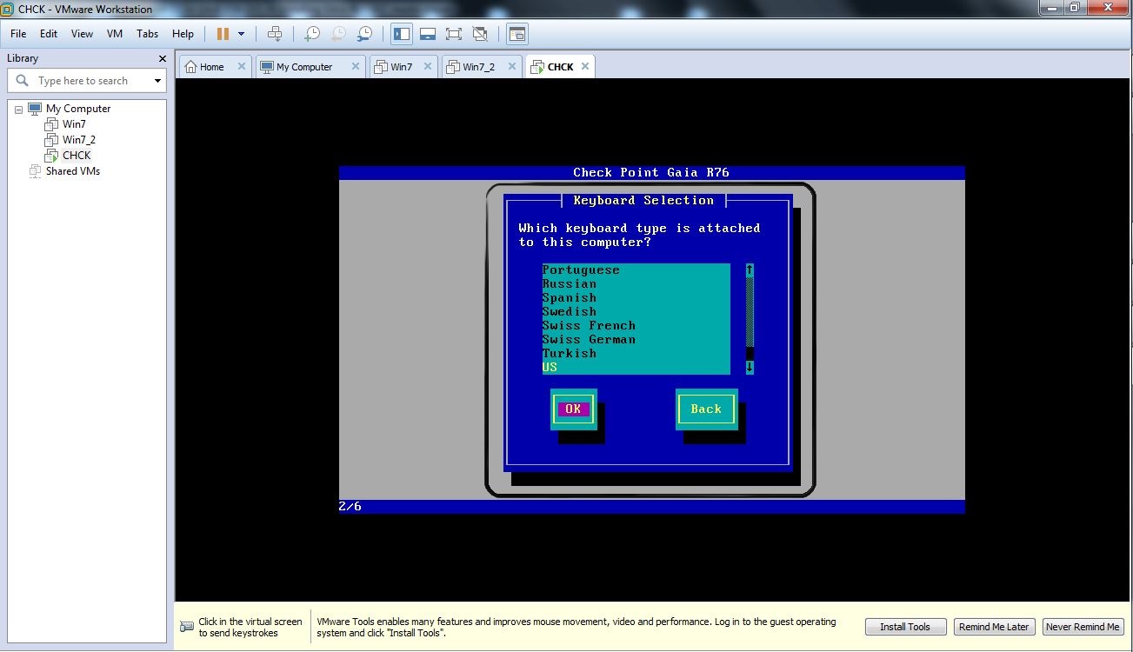
Task: Open the View menu
Action: click(82, 34)
